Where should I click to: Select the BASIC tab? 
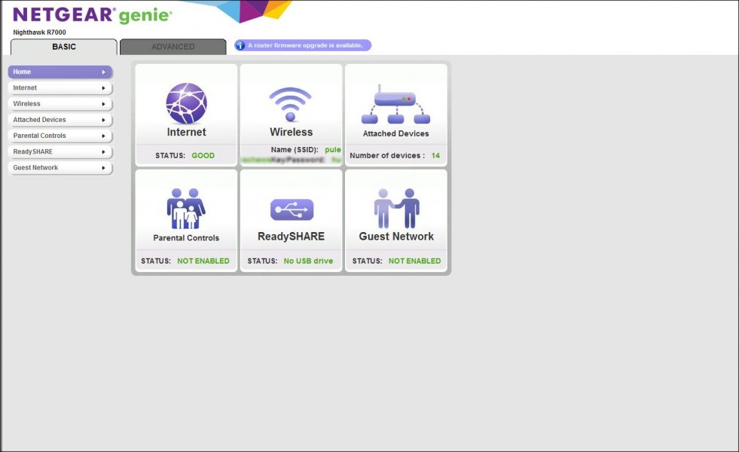64,47
